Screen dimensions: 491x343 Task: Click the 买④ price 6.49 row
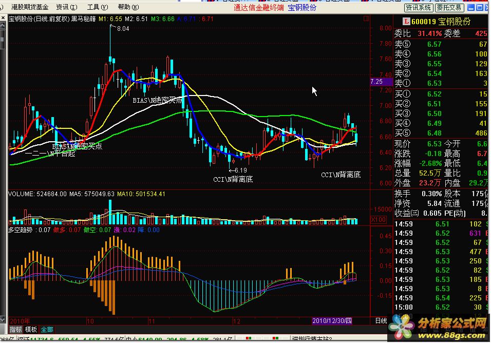tap(441, 123)
